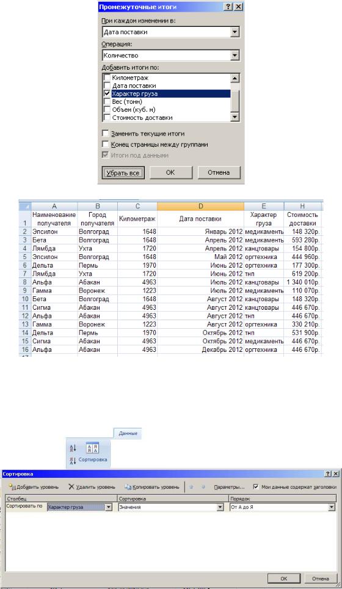This screenshot has height=589, width=342.
Task: Close the Промежуточные итоги dialog
Action: click(x=238, y=7)
